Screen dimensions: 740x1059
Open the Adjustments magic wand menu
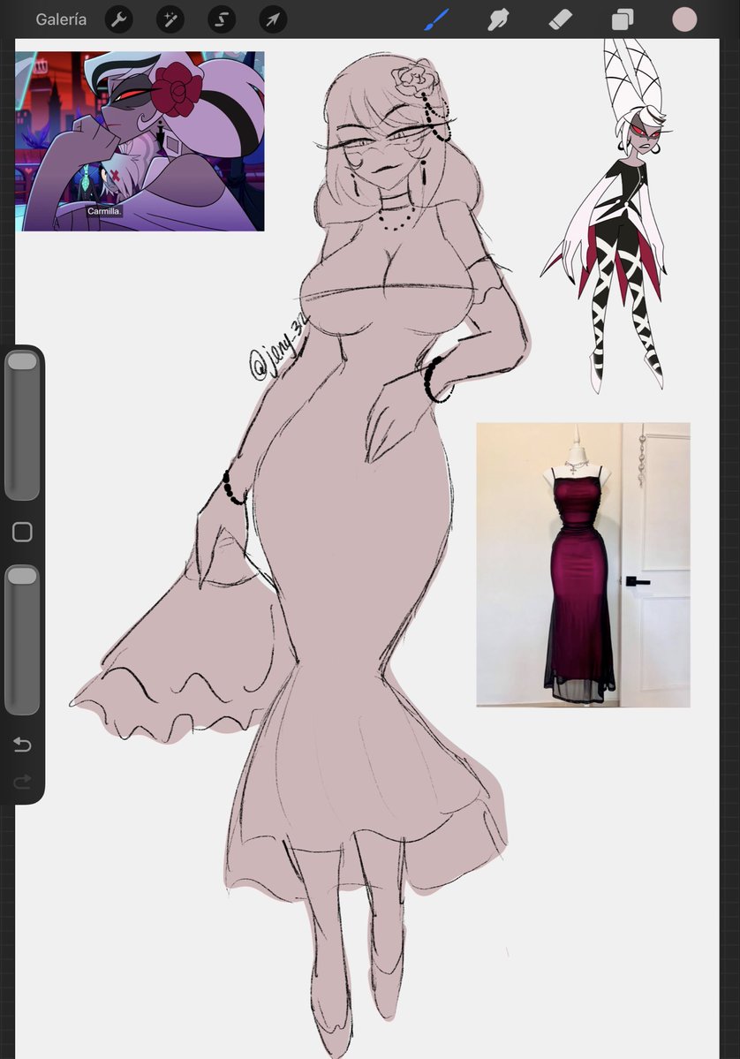coord(170,19)
